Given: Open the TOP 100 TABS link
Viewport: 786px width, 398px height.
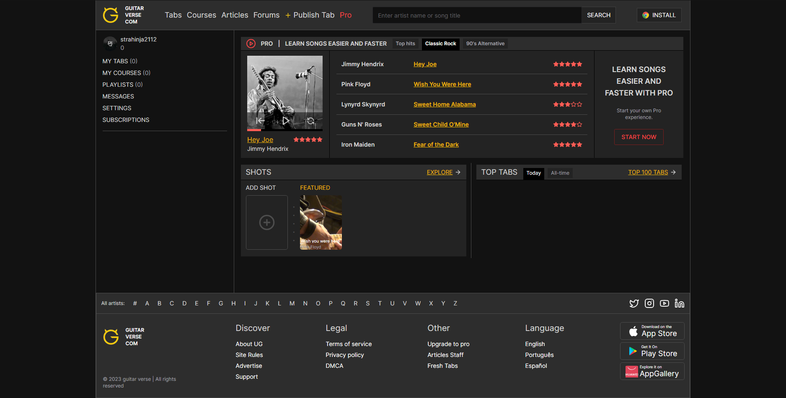Looking at the screenshot, I should click(x=652, y=172).
